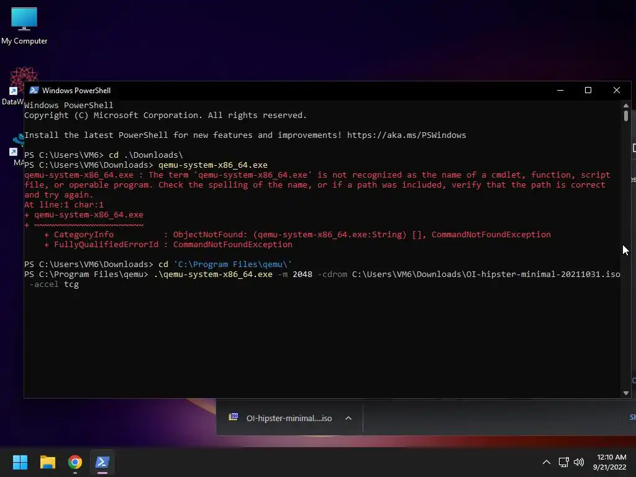Click the PowerShell vertical scrollbar thumb
The width and height of the screenshot is (636, 477).
(626, 116)
